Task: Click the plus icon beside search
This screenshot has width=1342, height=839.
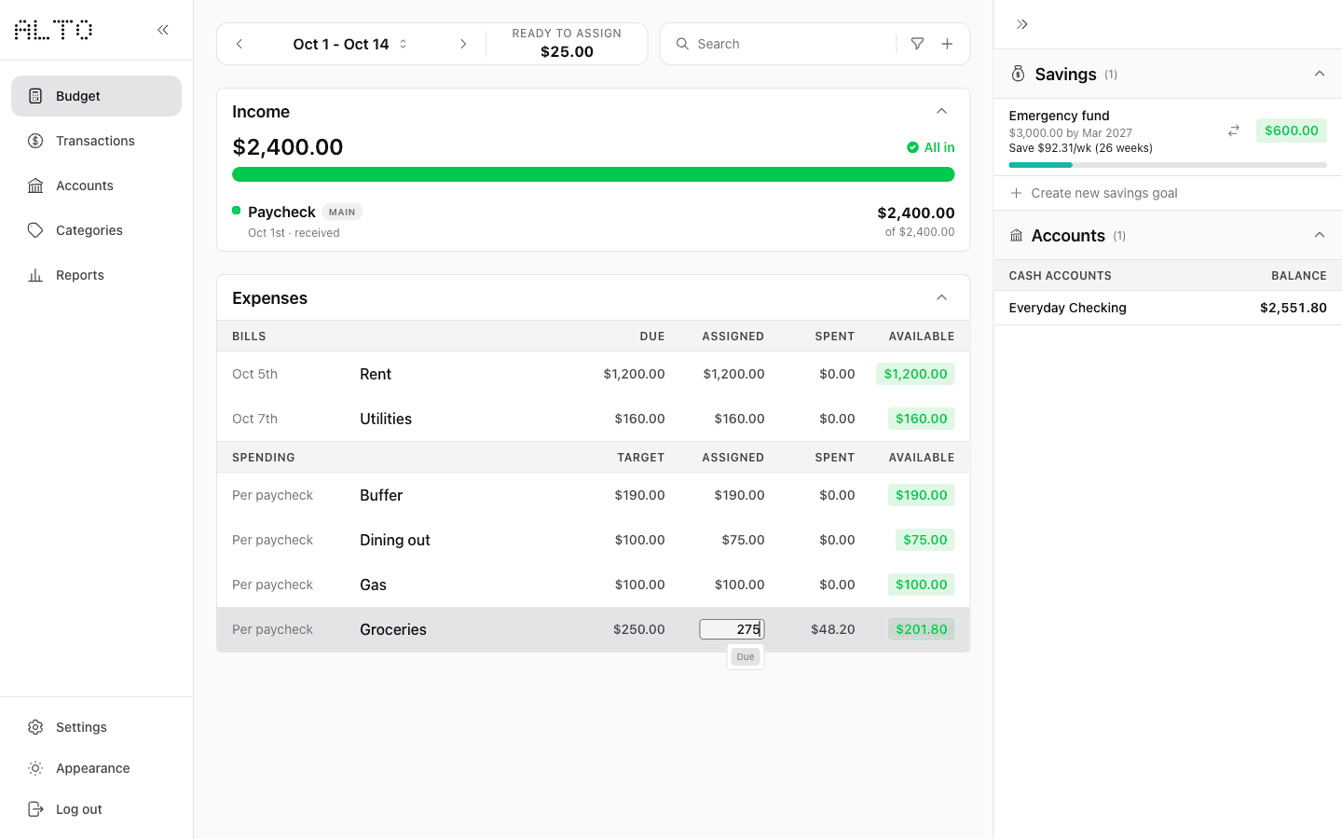Action: [x=947, y=44]
